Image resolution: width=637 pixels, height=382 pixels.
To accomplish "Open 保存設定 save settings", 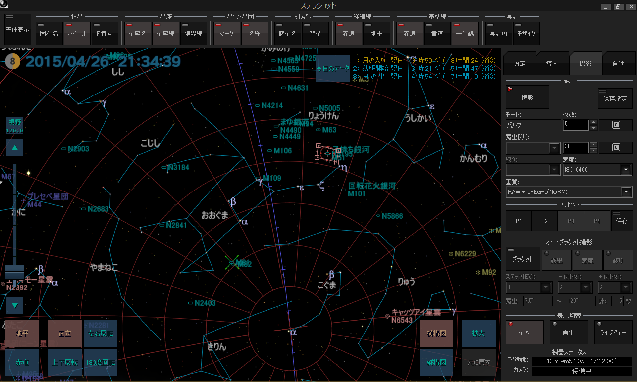I will pos(615,98).
